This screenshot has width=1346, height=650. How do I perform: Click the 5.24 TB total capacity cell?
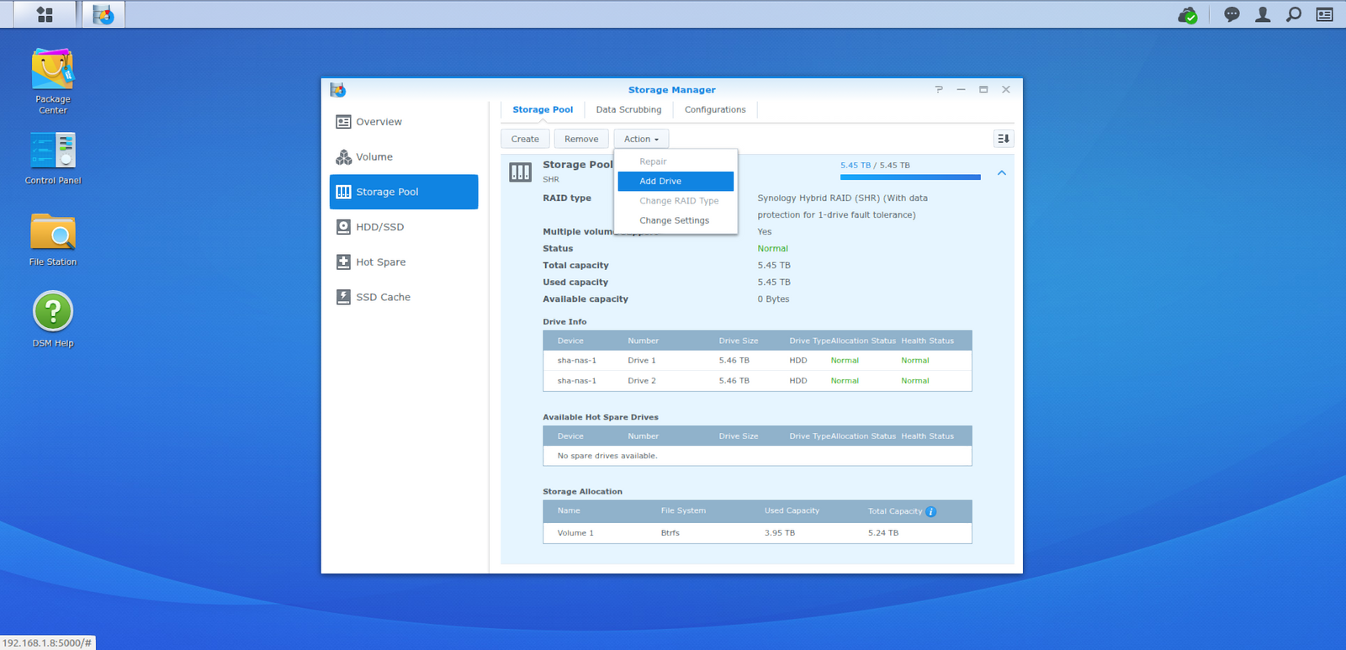point(883,533)
